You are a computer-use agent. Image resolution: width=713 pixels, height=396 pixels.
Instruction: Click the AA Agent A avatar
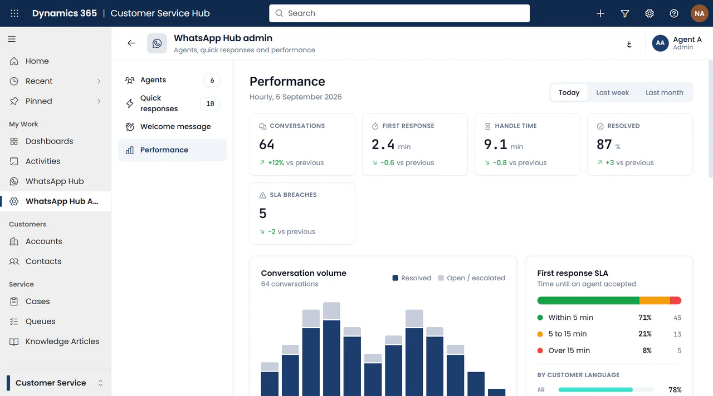(660, 43)
